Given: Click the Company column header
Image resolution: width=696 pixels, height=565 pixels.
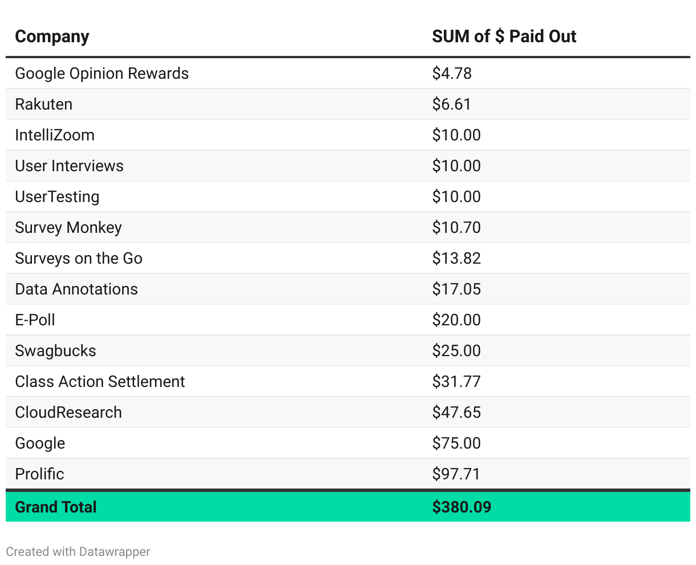Looking at the screenshot, I should coord(52,37).
